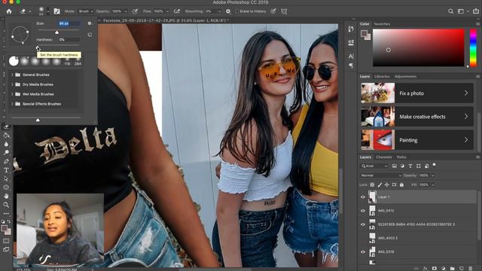Image resolution: width=482 pixels, height=271 pixels.
Task: Add a layer mask icon
Action: point(435,268)
